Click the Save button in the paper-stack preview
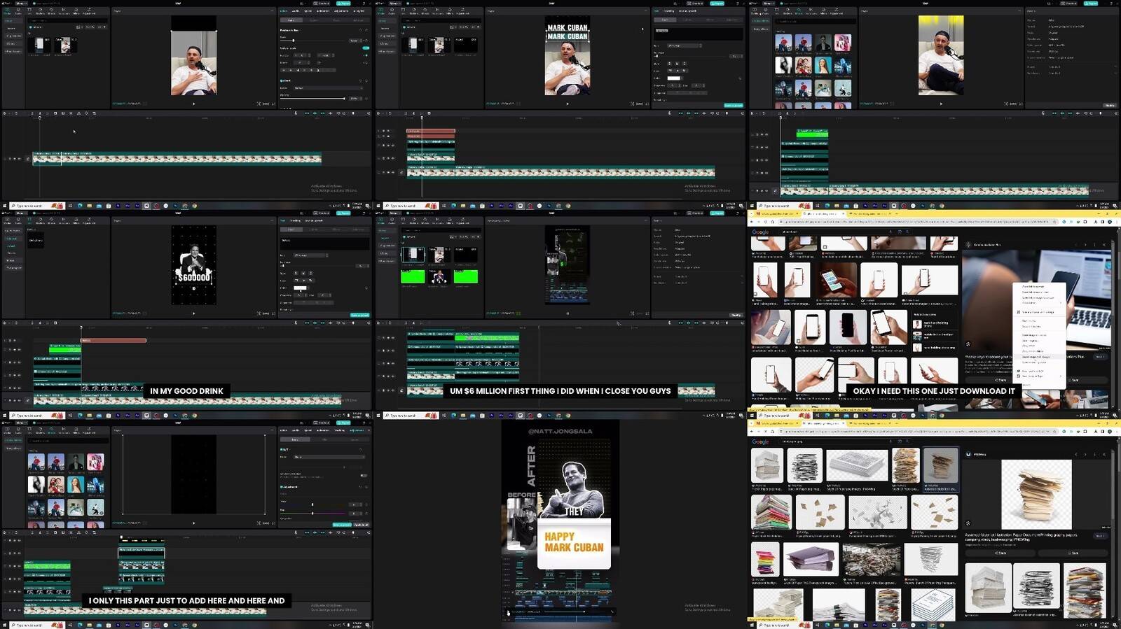The image size is (1121, 629). coord(1073,553)
